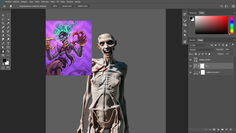Screen dimensions: 236x133
Task: Select the Dodge tool
Action: tap(8, 39)
